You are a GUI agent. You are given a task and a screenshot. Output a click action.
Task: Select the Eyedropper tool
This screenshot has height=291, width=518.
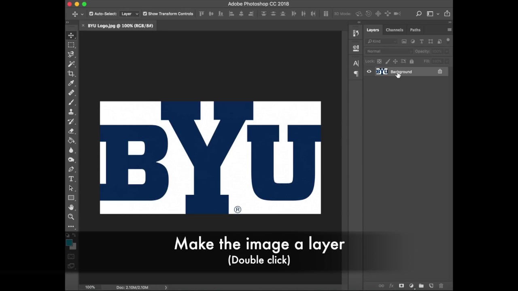click(71, 83)
